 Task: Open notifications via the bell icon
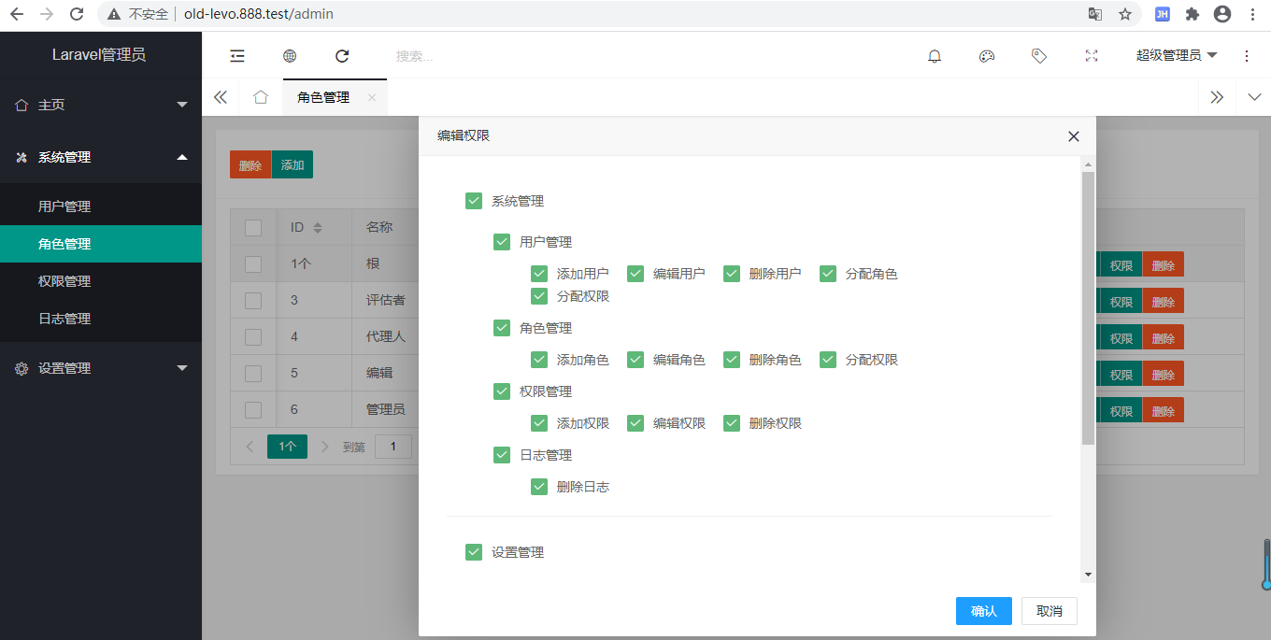(934, 56)
